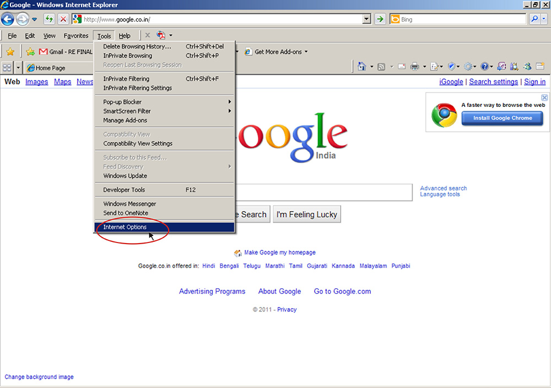
Task: Open the Help menu
Action: [x=125, y=35]
